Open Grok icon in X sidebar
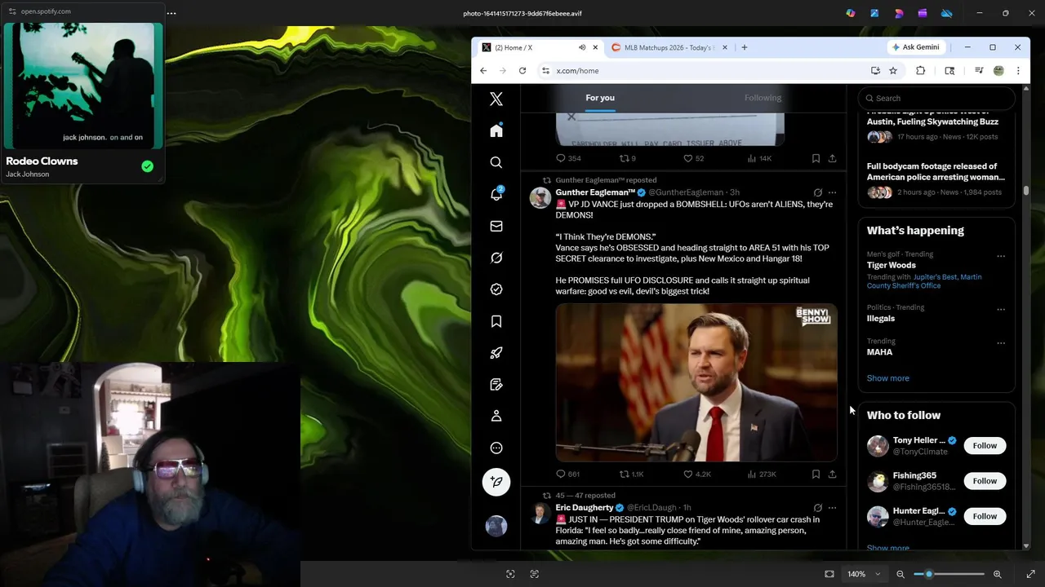 click(x=496, y=258)
